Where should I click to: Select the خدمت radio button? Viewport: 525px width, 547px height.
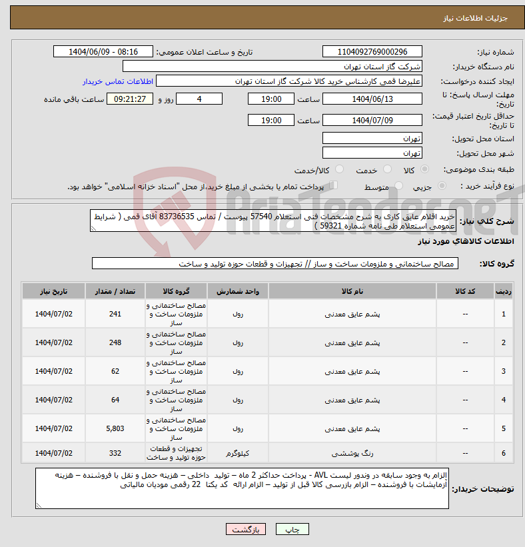[387, 169]
